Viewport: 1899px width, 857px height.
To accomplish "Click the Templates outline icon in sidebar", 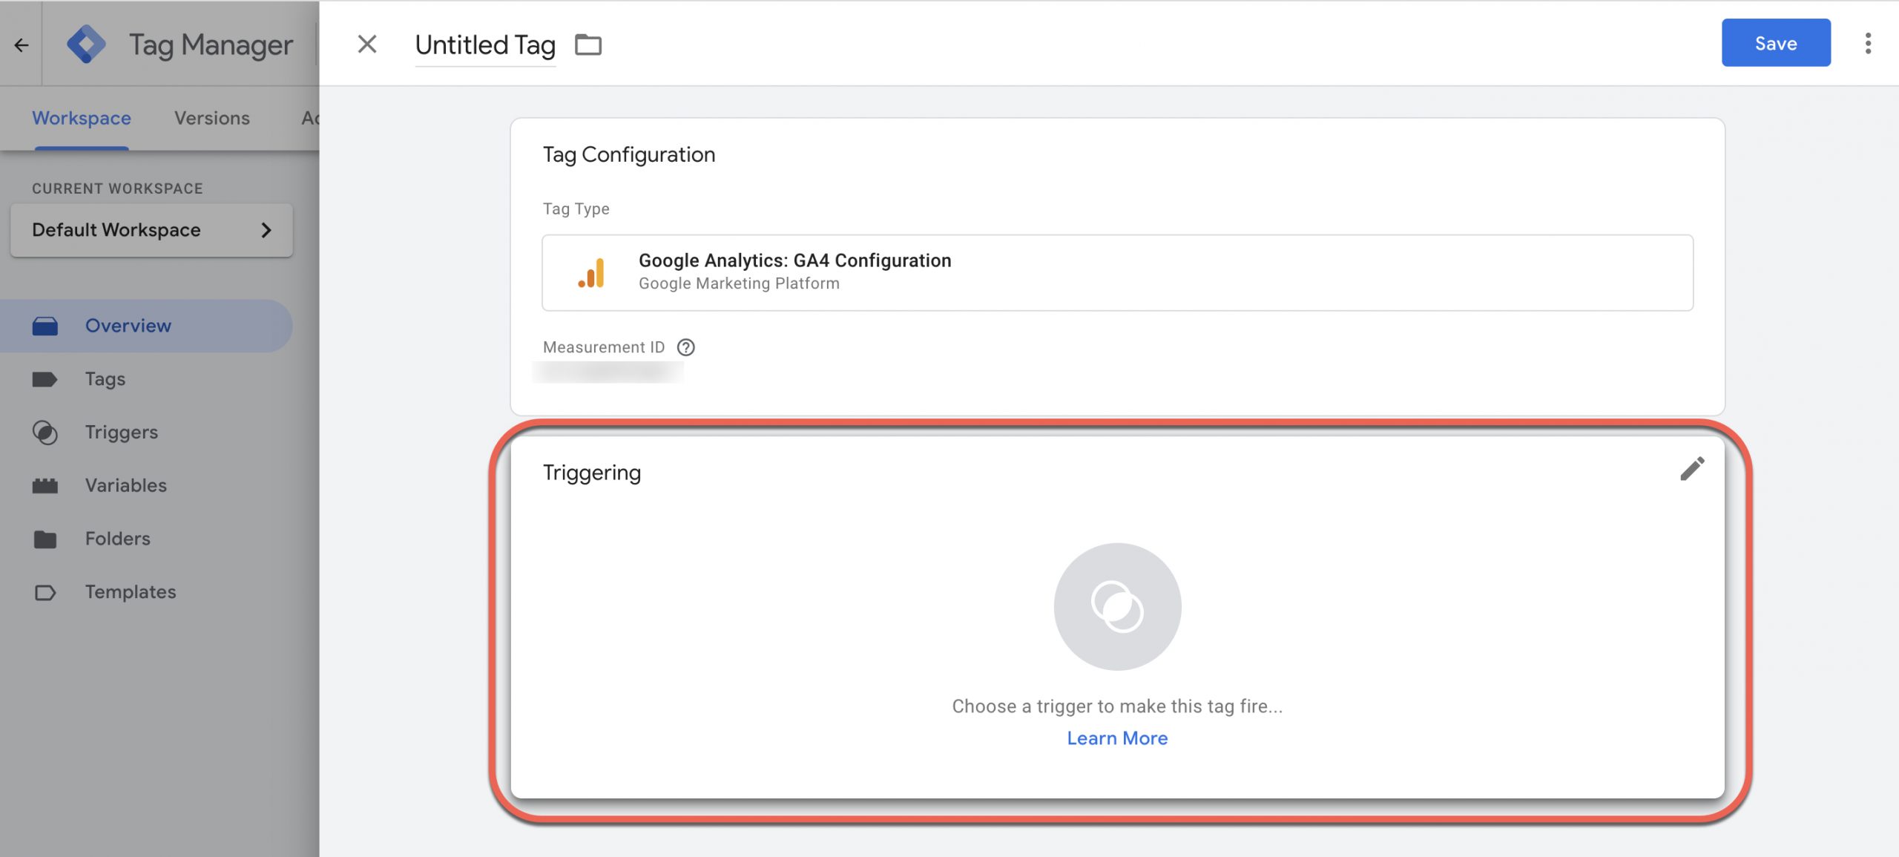I will (x=45, y=593).
